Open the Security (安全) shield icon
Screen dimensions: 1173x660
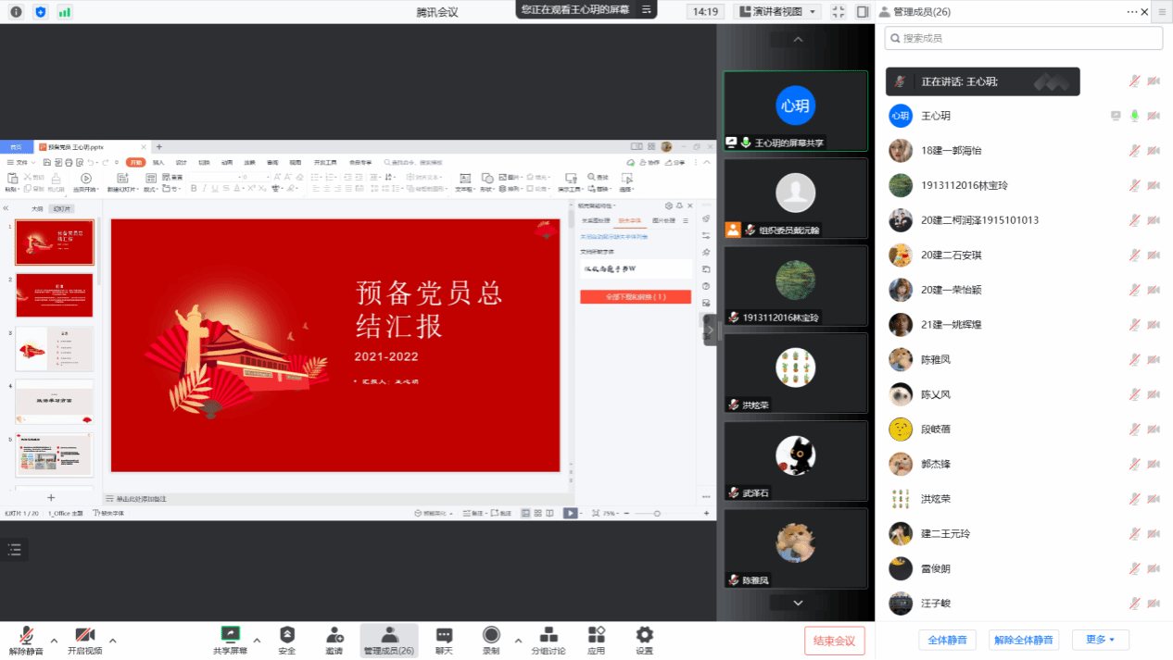[287, 635]
